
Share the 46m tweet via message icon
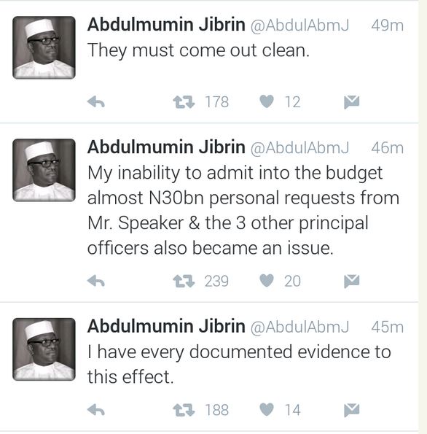351,281
